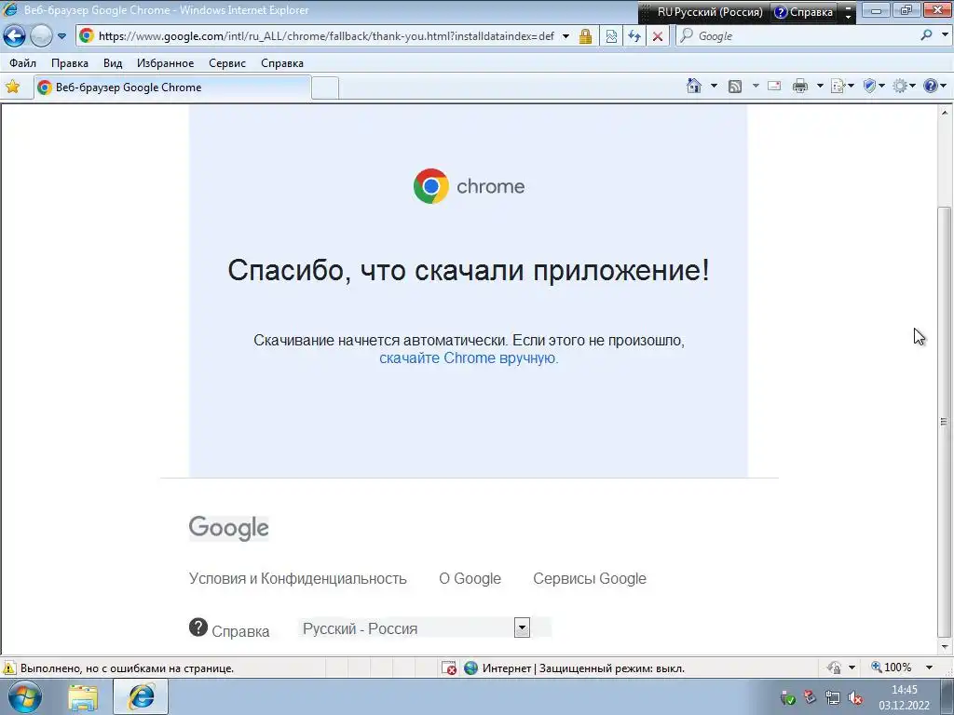Refresh the page with the blue arrows icon
The width and height of the screenshot is (954, 715).
(634, 36)
